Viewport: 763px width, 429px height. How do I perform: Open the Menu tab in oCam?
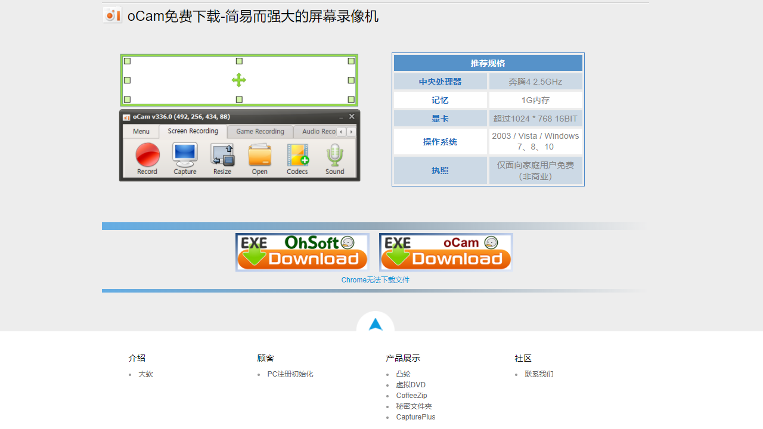click(141, 131)
